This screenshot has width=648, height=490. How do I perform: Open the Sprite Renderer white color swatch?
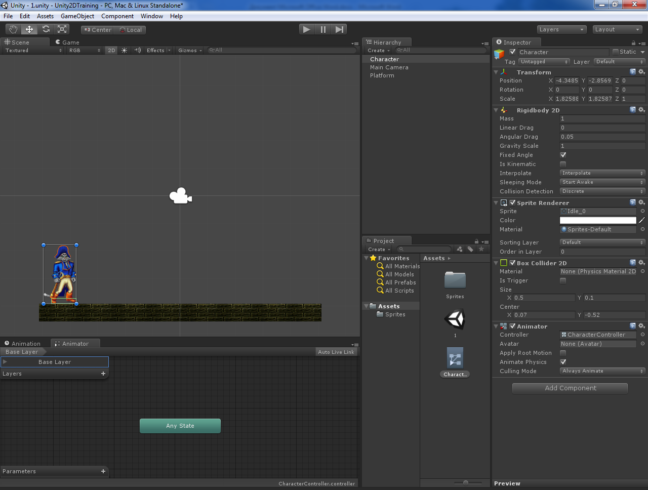(x=598, y=220)
